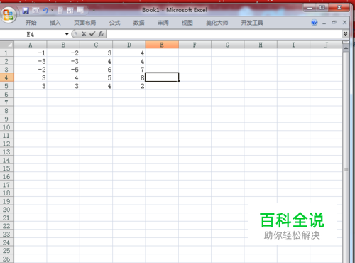The width and height of the screenshot is (355, 263).
Task: Click cell B3 containing -5
Action: [63, 70]
